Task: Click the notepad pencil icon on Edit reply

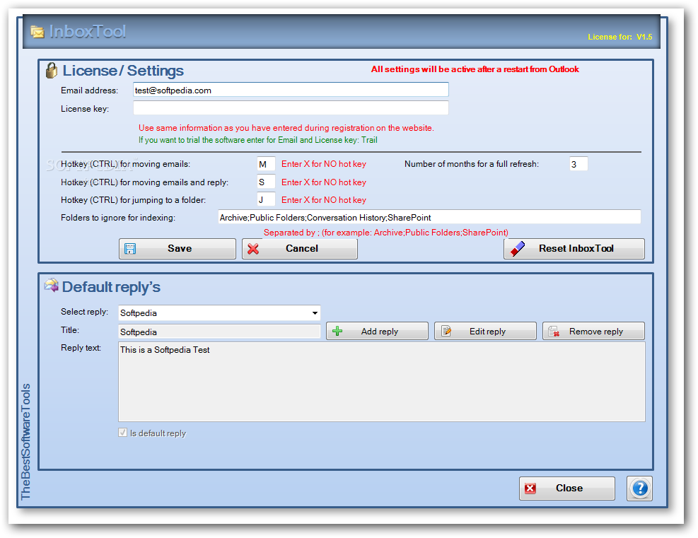Action: point(446,331)
